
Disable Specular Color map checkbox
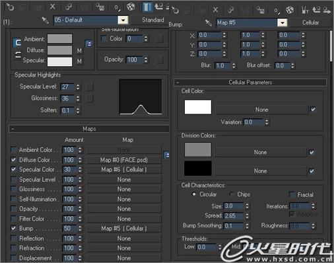13,169
